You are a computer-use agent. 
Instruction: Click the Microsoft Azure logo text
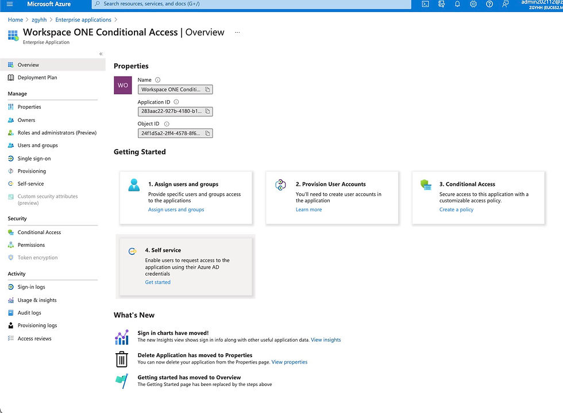[49, 4]
